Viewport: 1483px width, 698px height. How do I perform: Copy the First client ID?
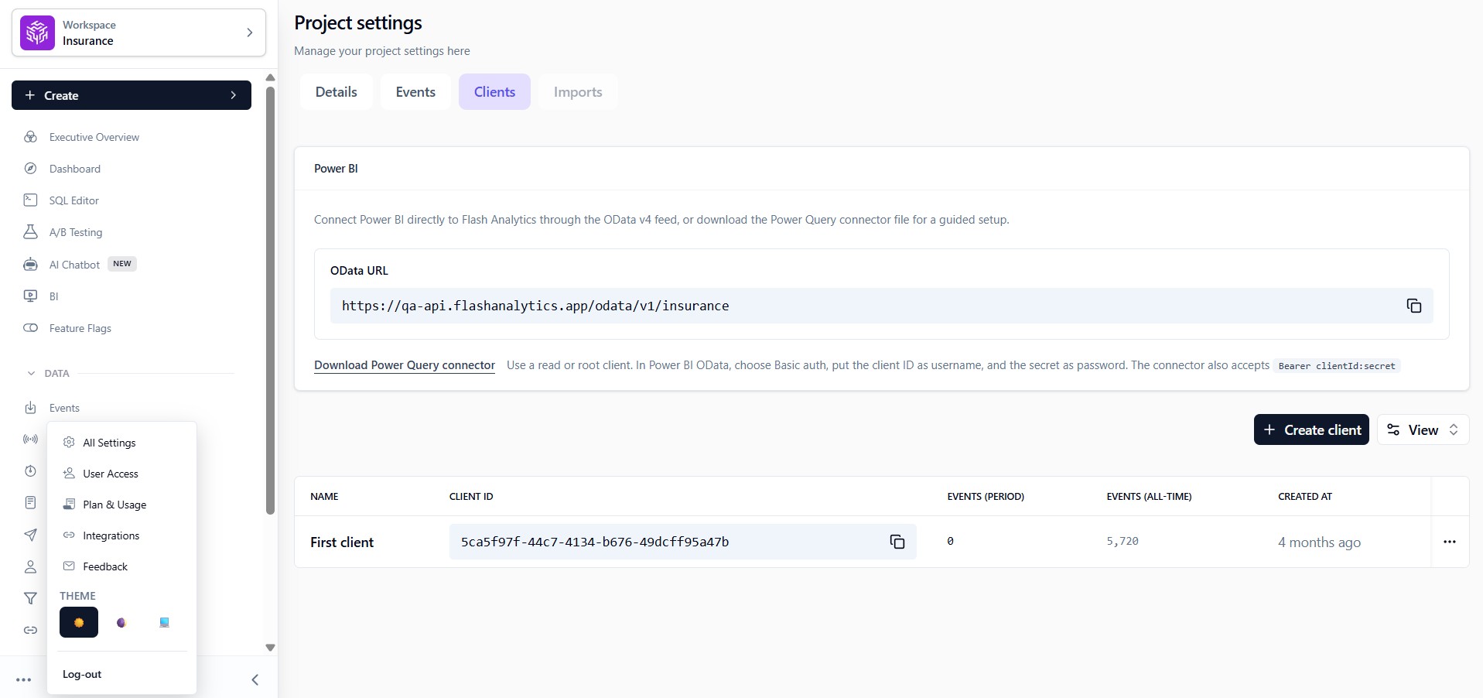click(897, 542)
